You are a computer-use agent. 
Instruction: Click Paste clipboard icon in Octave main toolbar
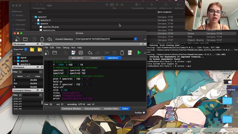tap(42, 39)
